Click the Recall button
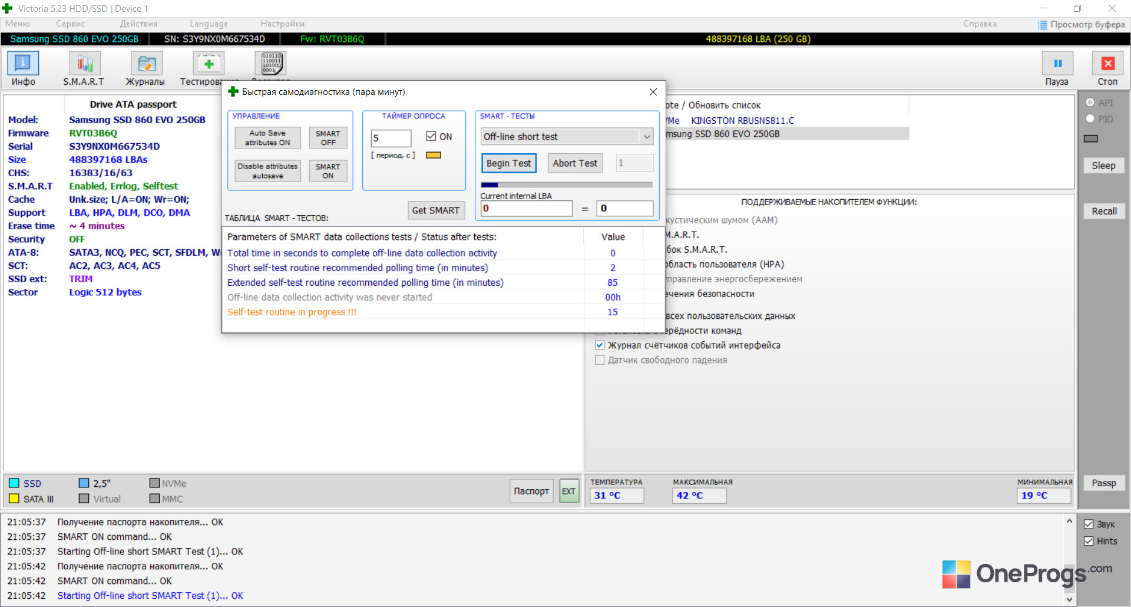Screen dimensions: 1131x607 coord(1103,211)
